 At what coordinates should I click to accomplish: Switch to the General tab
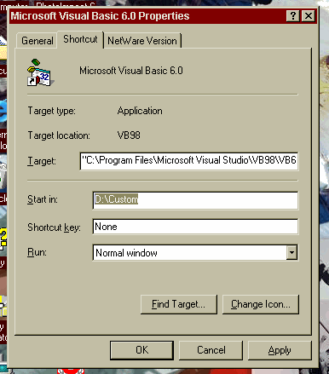37,41
